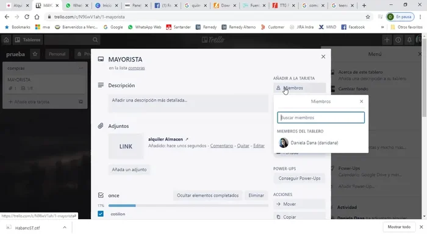The image size is (427, 235).
Task: Click Conseguir Power-Ups button
Action: [x=300, y=178]
